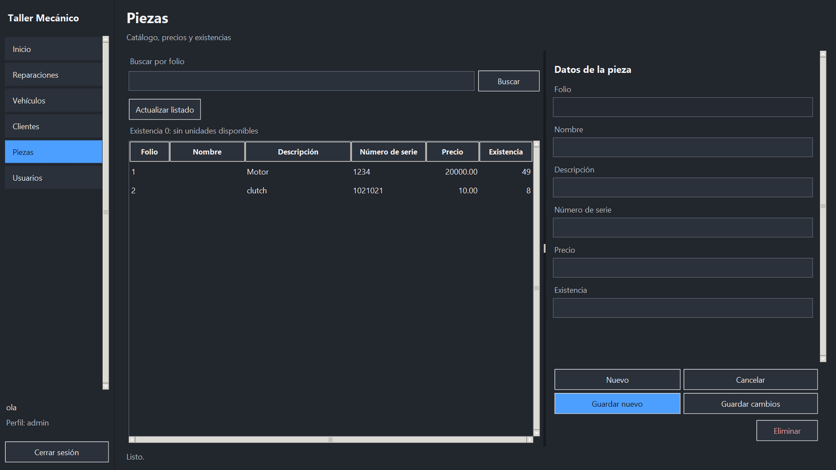Select the clutch row description cell

coord(298,191)
